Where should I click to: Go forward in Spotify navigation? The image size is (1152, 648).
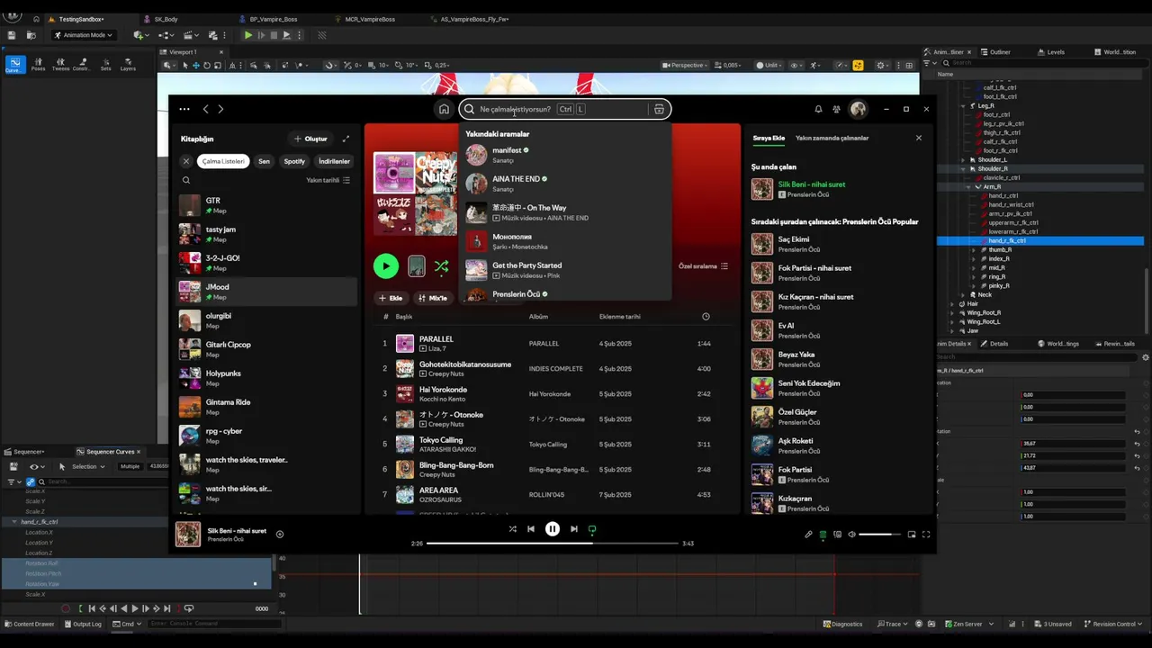[x=220, y=109]
